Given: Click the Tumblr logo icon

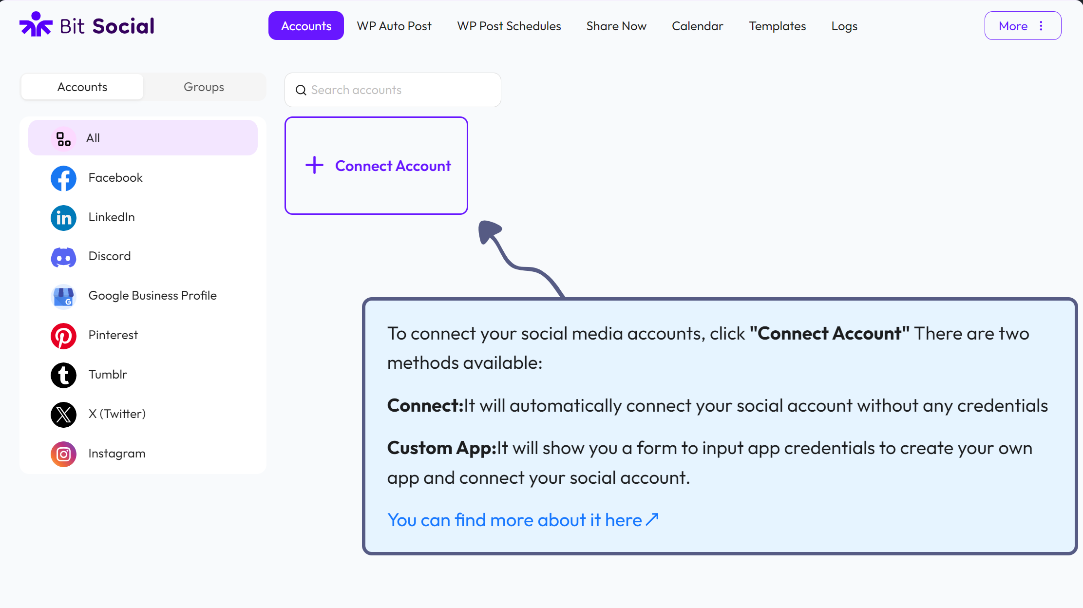Looking at the screenshot, I should click(63, 375).
